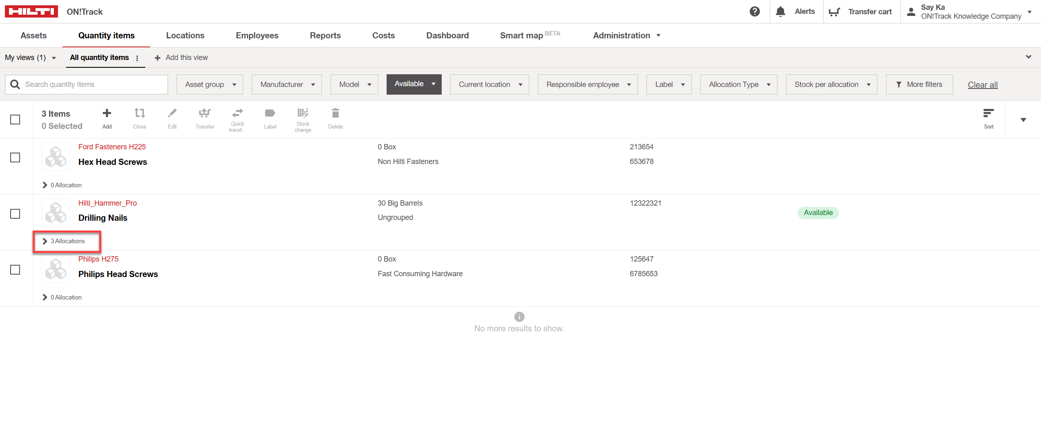This screenshot has width=1041, height=439.
Task: Click the Delete trash icon
Action: 336,113
